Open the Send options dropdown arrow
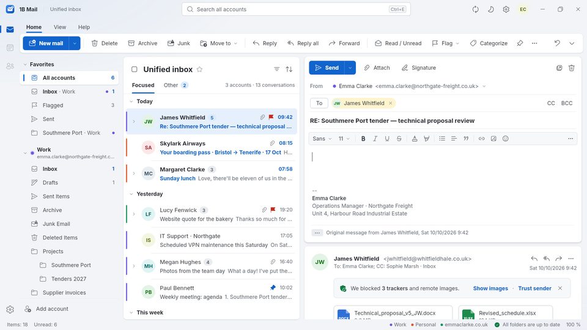Screen dimensions: 587x330 350,68
